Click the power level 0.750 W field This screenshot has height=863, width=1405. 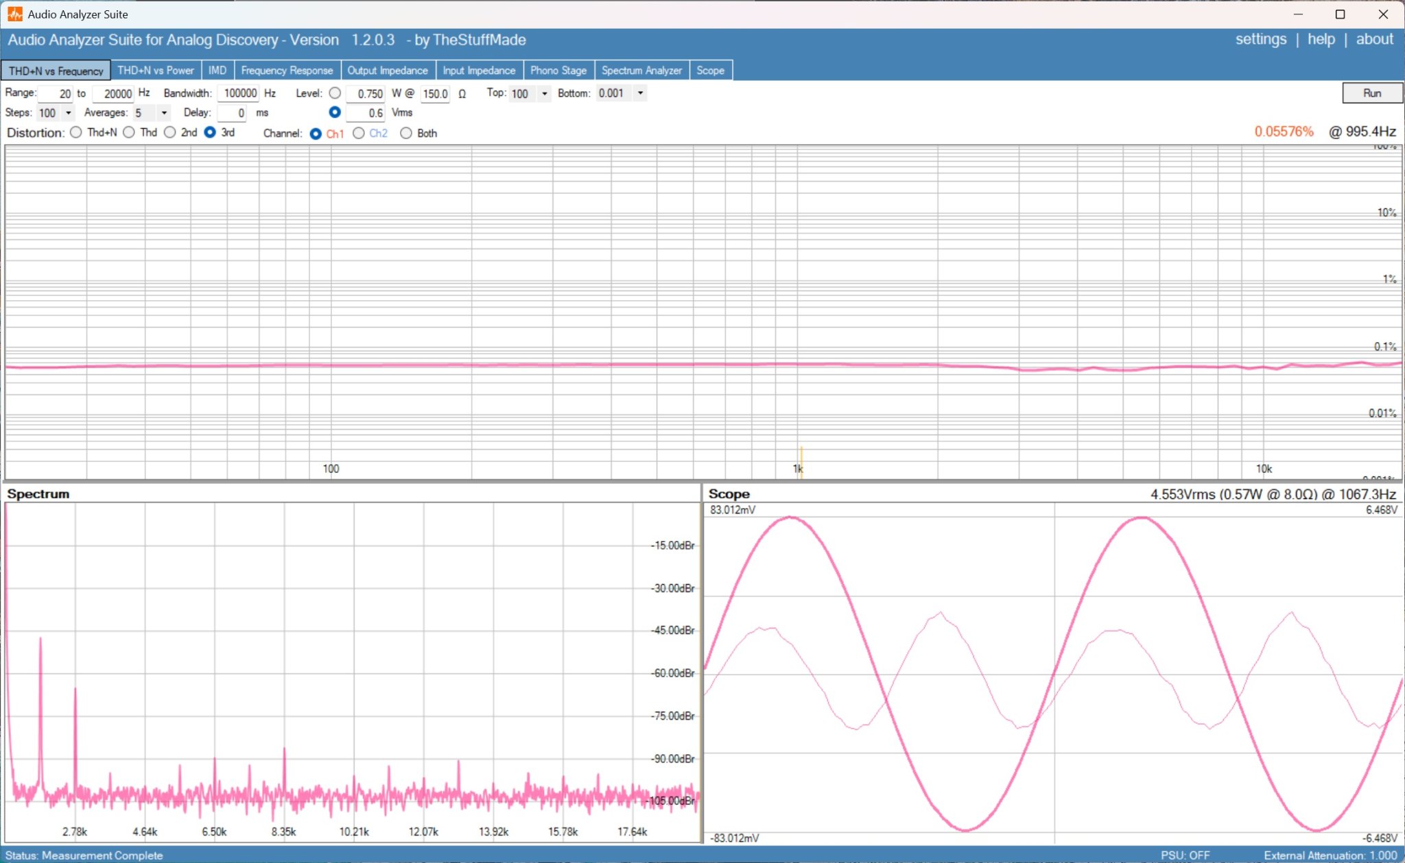pos(365,94)
